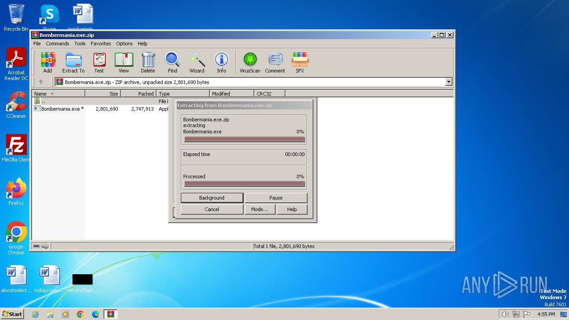Click the Background button
Image resolution: width=569 pixels, height=320 pixels.
pyautogui.click(x=212, y=198)
